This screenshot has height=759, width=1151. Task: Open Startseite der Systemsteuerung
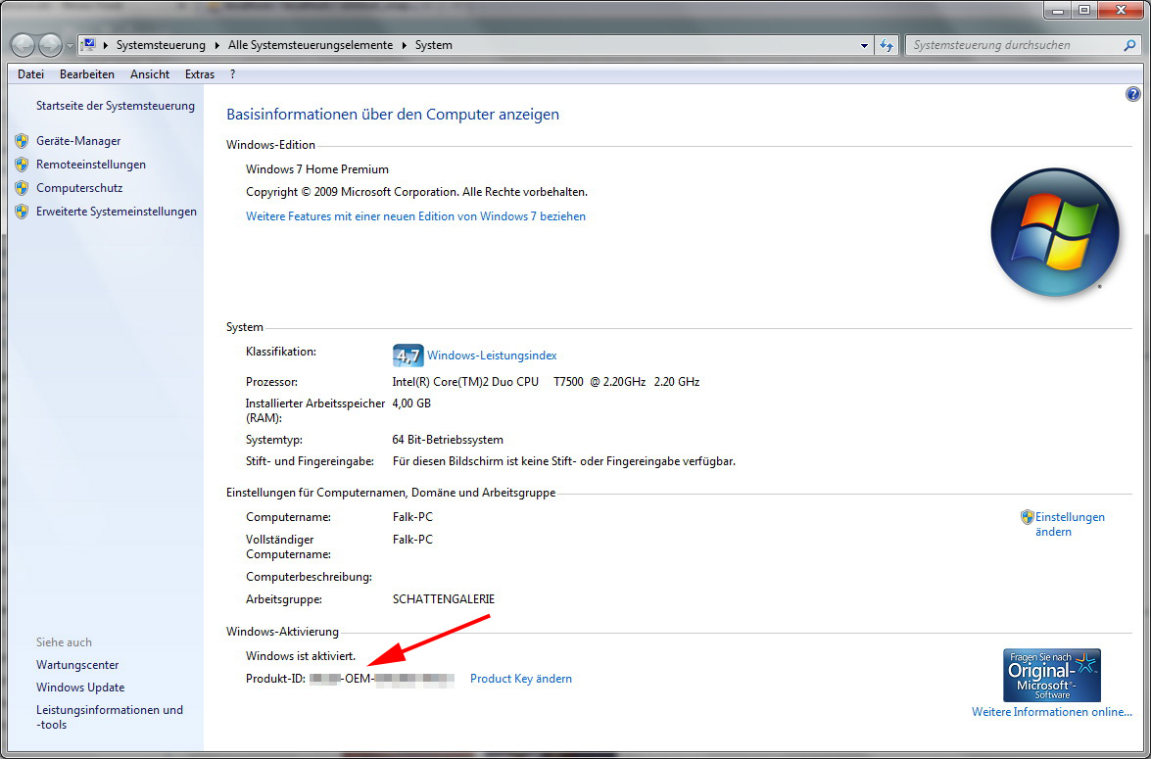point(116,106)
